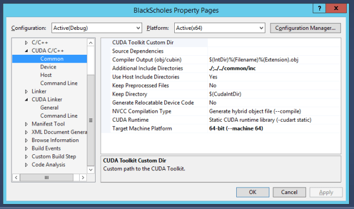The image size is (354, 209).
Task: Select the Additional Include Directories property
Action: pyautogui.click(x=148, y=68)
